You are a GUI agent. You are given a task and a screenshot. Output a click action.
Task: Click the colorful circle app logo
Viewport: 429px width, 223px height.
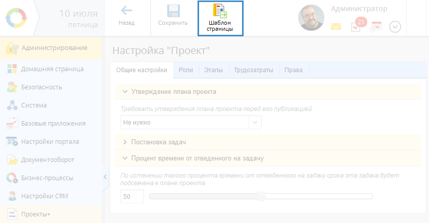(18, 18)
